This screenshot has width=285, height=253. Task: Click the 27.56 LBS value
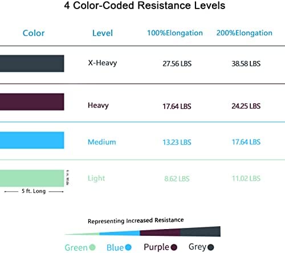click(x=177, y=64)
